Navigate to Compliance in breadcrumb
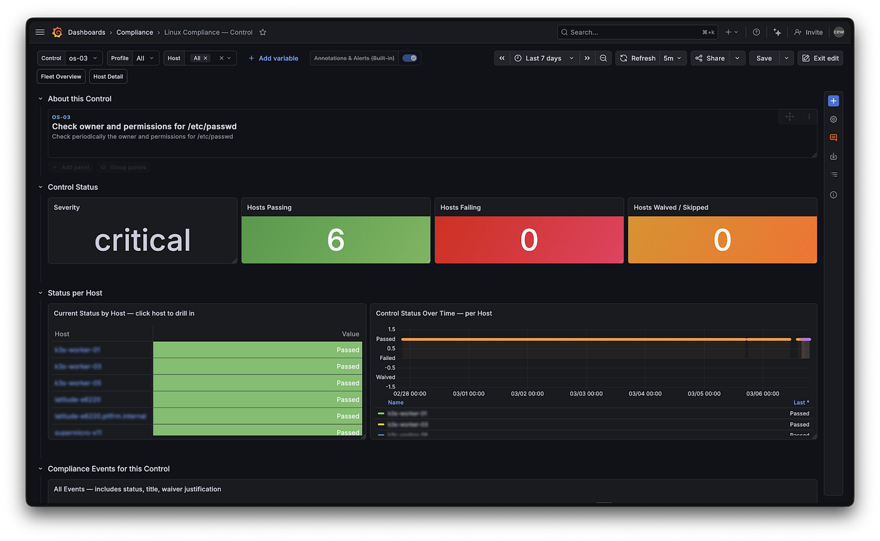This screenshot has height=541, width=880. [x=135, y=32]
